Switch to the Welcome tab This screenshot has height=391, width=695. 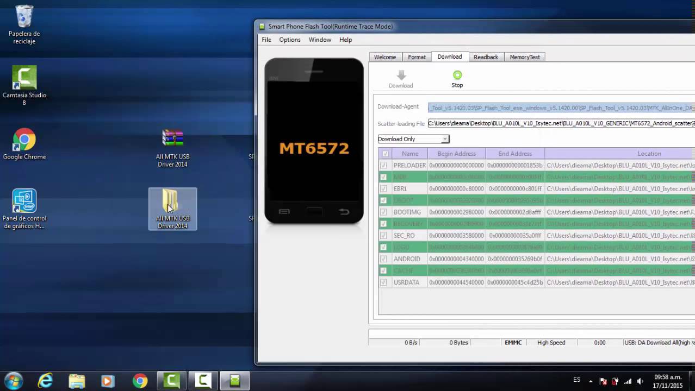tap(385, 57)
